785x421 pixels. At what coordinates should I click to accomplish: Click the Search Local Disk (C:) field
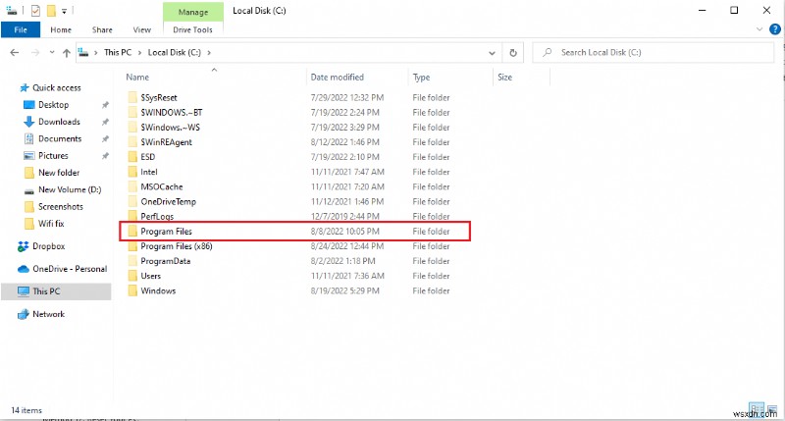tap(653, 53)
